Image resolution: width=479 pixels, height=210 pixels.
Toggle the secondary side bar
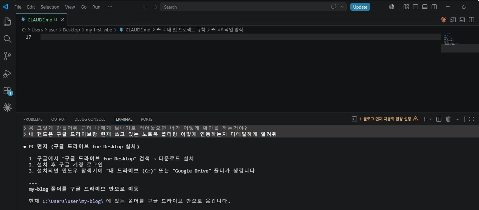(x=434, y=7)
